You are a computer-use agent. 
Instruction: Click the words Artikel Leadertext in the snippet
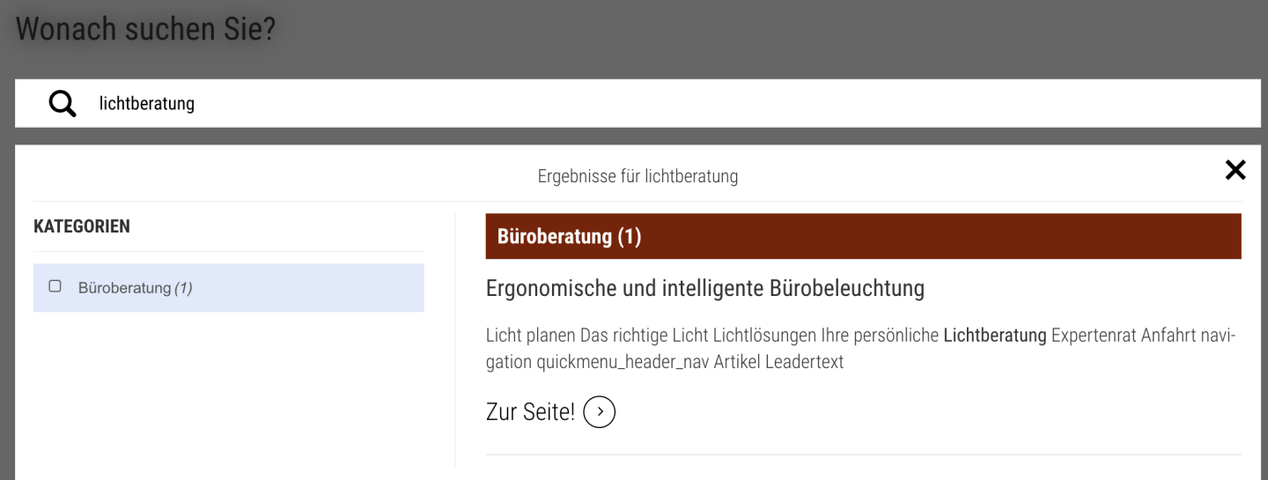click(804, 362)
